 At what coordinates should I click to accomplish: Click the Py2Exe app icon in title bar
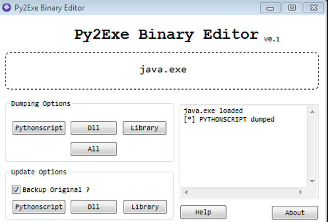click(x=7, y=8)
